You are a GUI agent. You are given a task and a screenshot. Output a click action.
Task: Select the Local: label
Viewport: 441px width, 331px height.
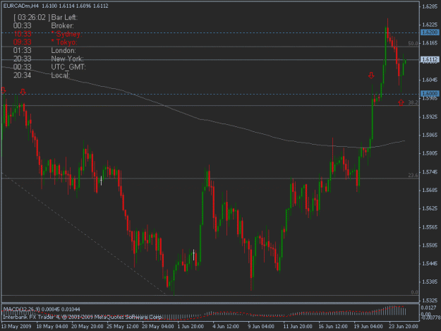[61, 76]
